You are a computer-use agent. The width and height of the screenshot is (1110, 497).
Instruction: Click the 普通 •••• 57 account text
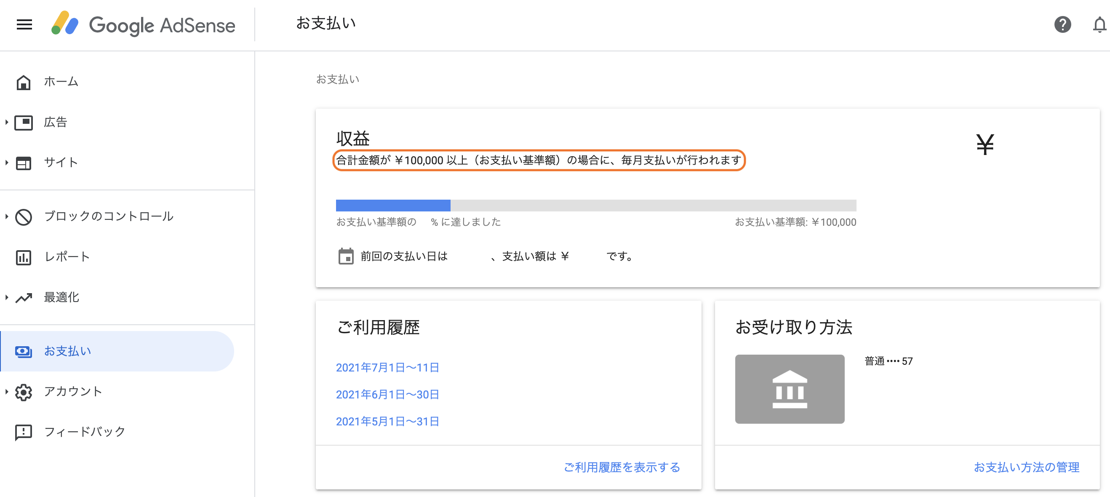pyautogui.click(x=889, y=361)
